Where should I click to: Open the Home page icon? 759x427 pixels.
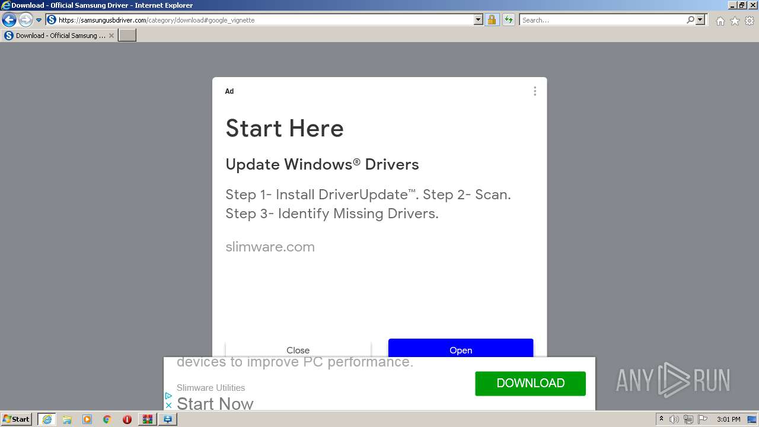[720, 21]
